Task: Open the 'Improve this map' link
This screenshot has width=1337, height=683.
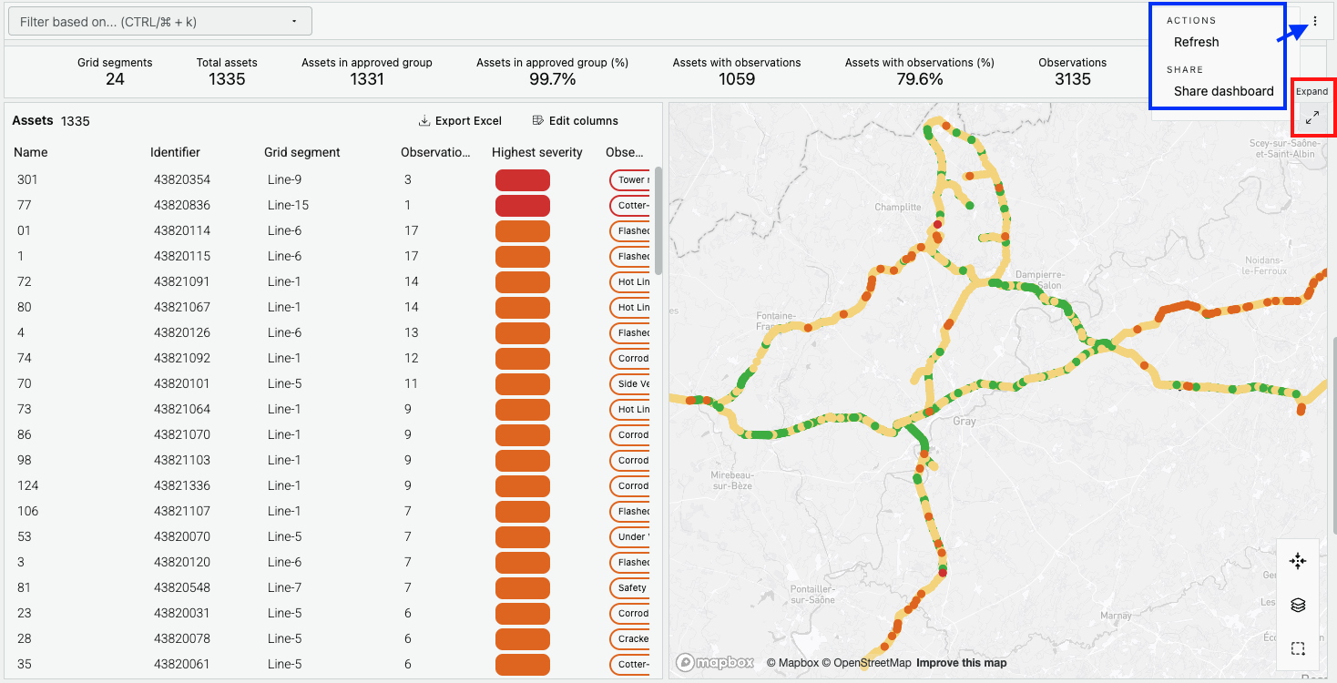Action: (x=961, y=663)
